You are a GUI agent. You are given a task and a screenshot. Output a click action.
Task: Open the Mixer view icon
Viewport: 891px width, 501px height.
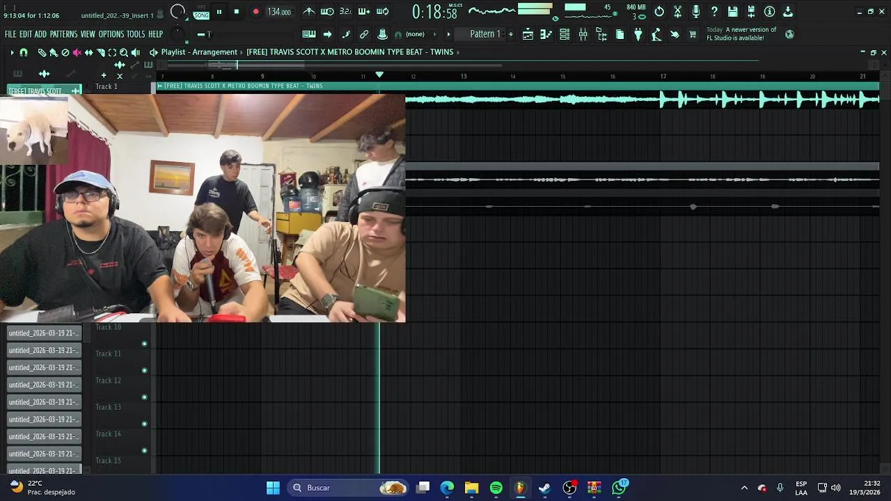583,34
